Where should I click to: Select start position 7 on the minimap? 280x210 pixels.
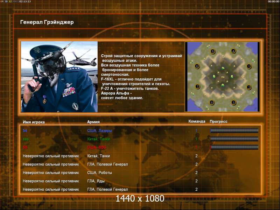(x=197, y=86)
